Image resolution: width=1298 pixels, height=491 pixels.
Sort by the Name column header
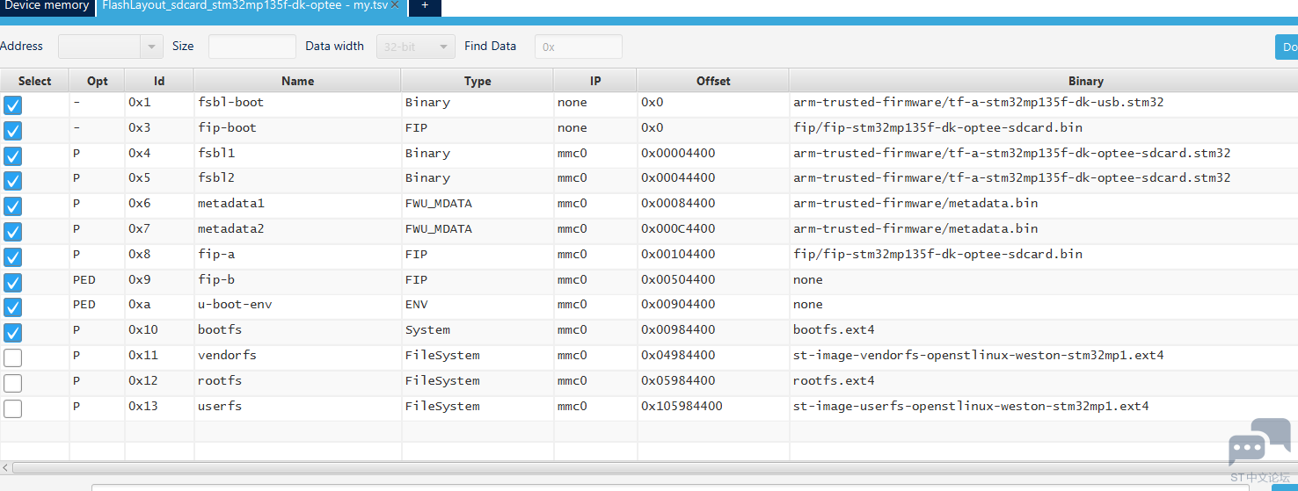click(297, 81)
